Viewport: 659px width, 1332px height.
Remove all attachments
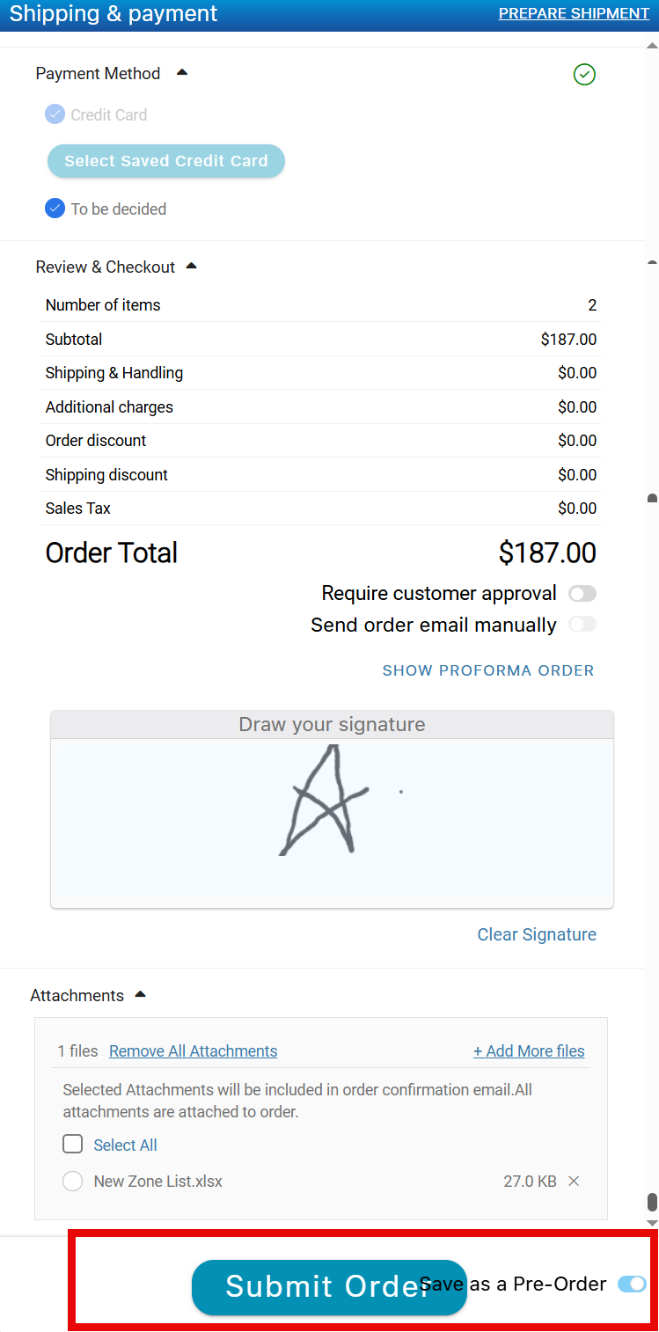(193, 1051)
